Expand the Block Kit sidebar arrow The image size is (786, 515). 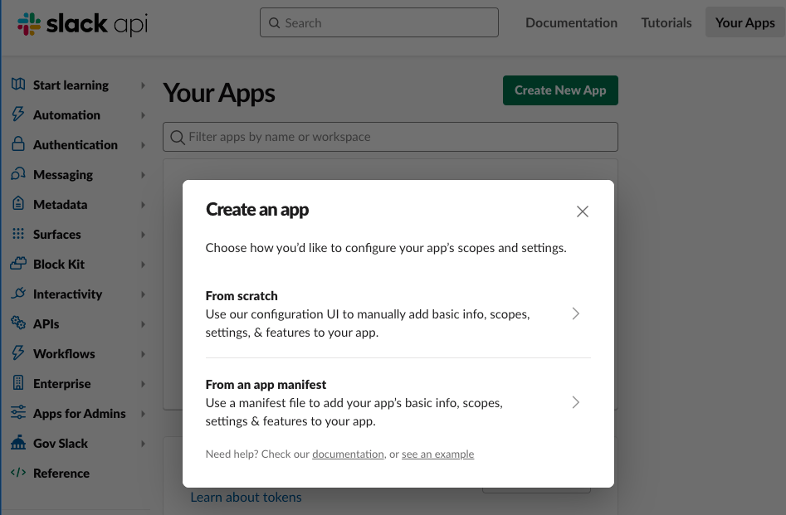pyautogui.click(x=143, y=264)
